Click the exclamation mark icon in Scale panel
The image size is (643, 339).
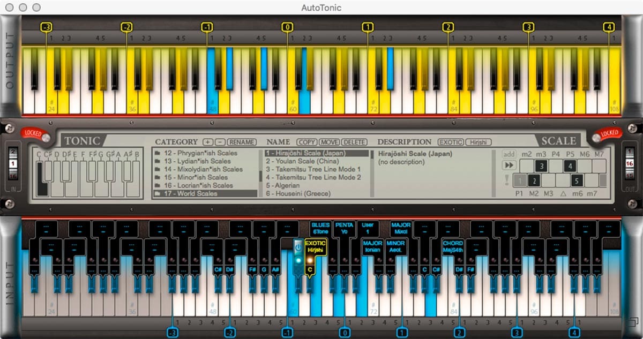tap(506, 180)
